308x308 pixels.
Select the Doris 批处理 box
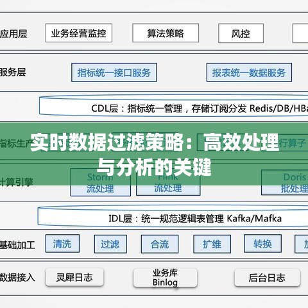[x=285, y=182]
